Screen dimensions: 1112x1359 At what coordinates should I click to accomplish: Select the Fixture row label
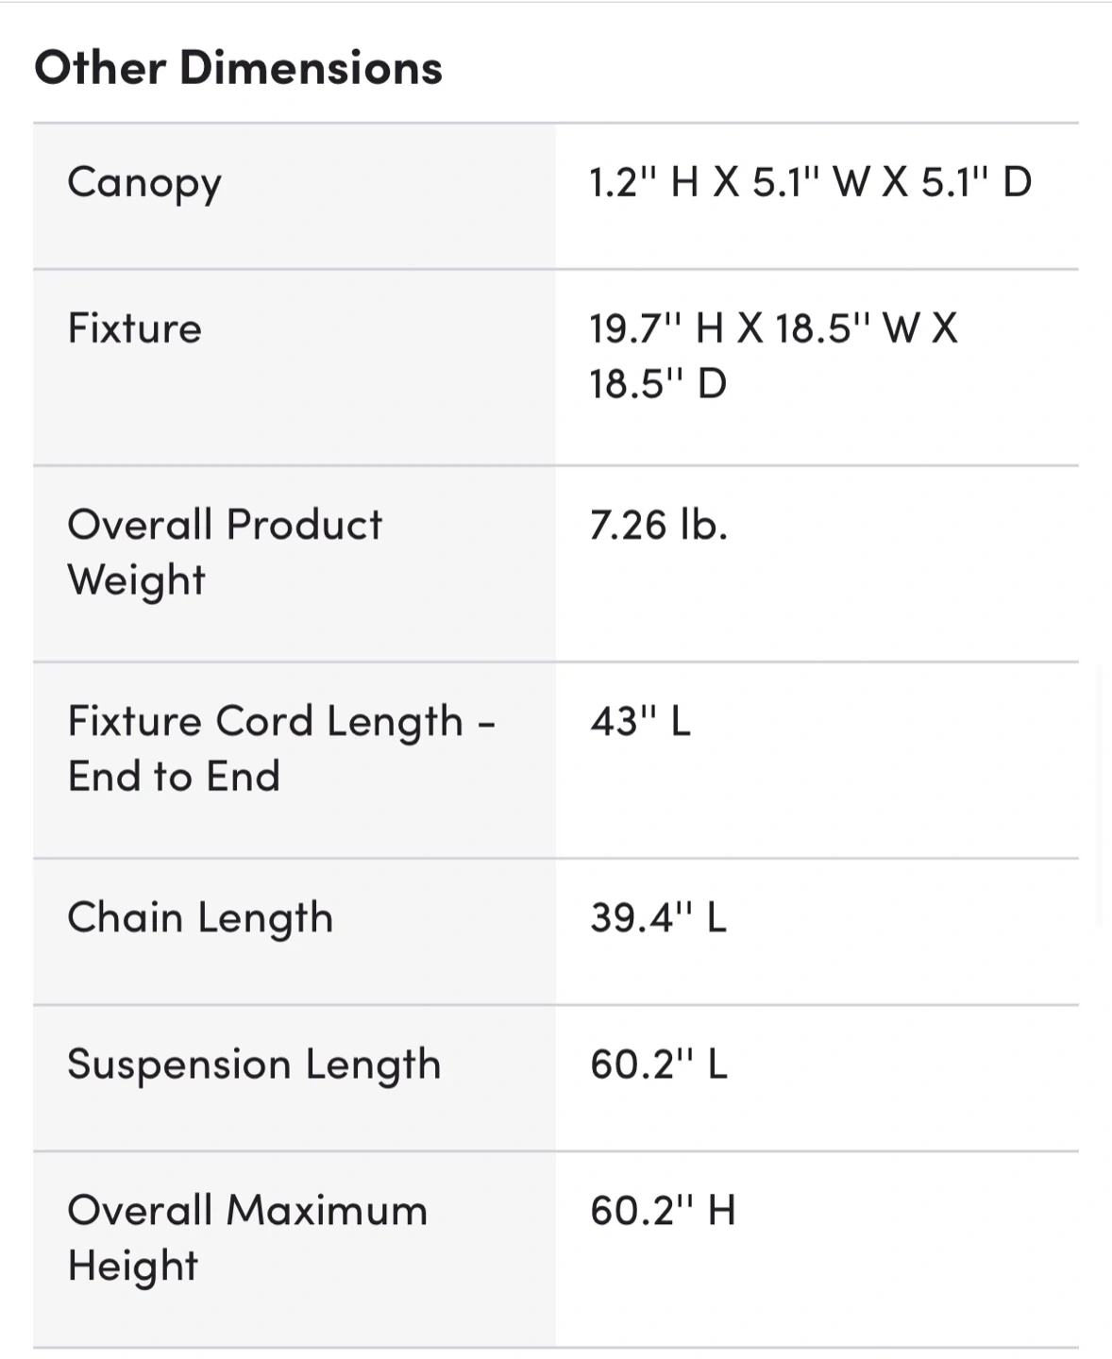(134, 328)
